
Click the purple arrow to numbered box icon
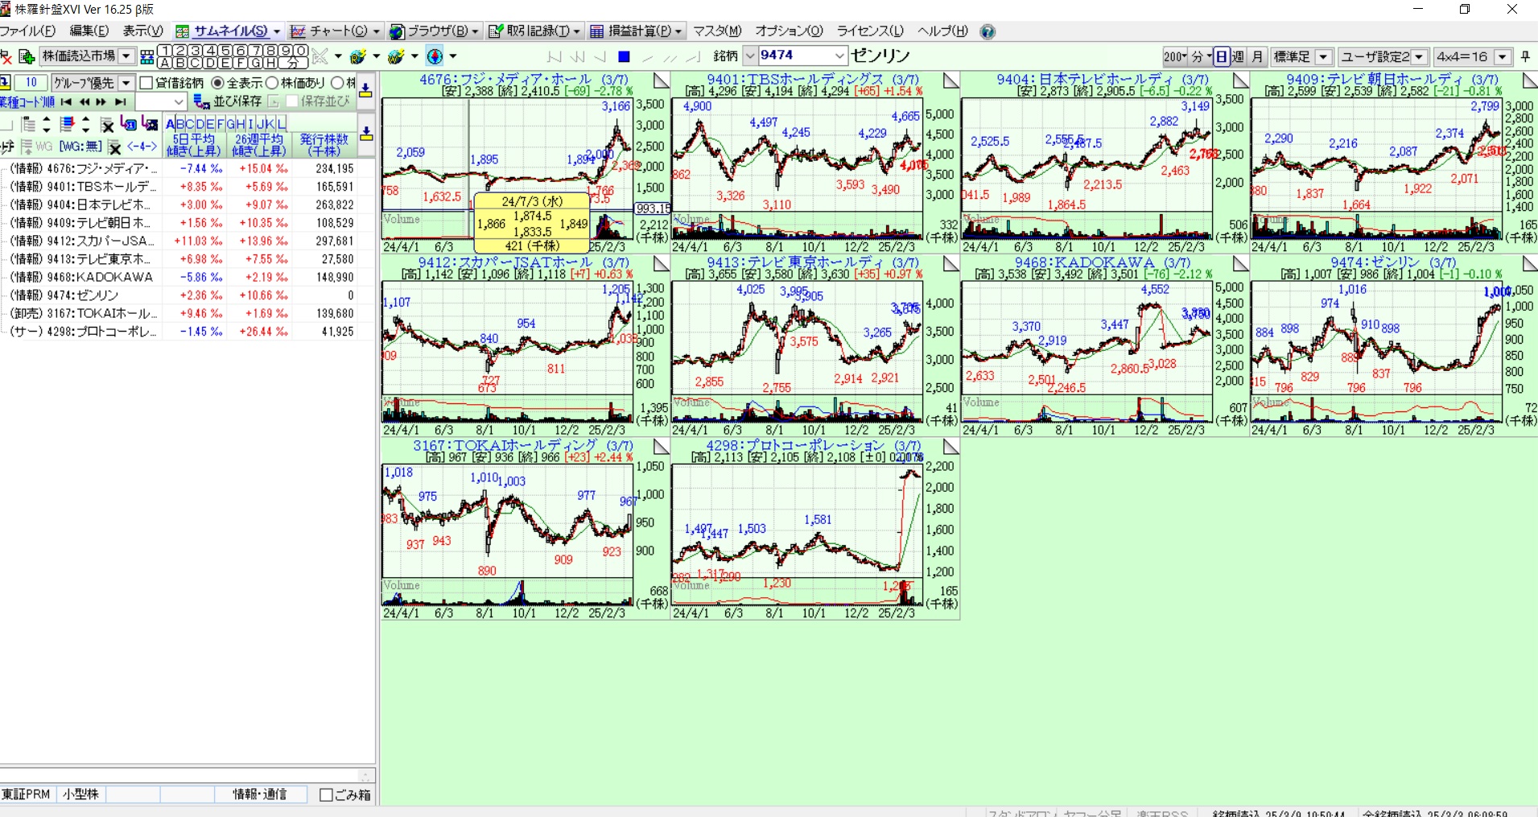click(128, 124)
